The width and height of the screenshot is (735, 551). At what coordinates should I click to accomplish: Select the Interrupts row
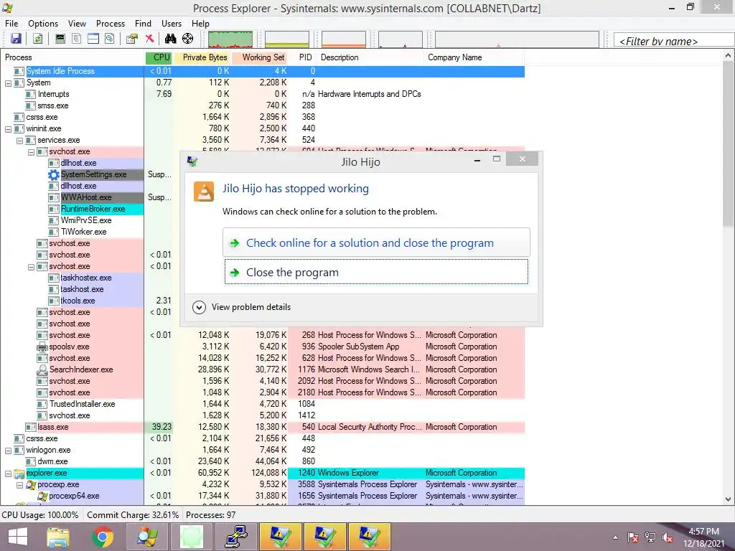[x=263, y=94]
